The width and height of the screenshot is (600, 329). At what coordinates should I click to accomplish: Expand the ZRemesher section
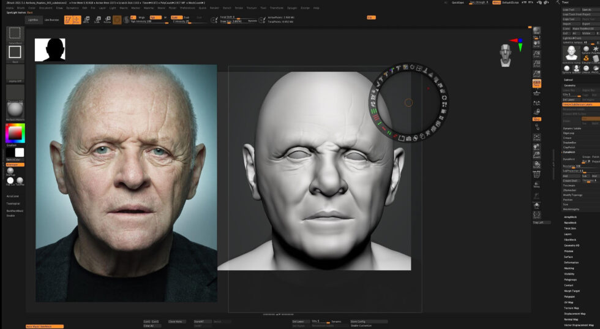(570, 190)
